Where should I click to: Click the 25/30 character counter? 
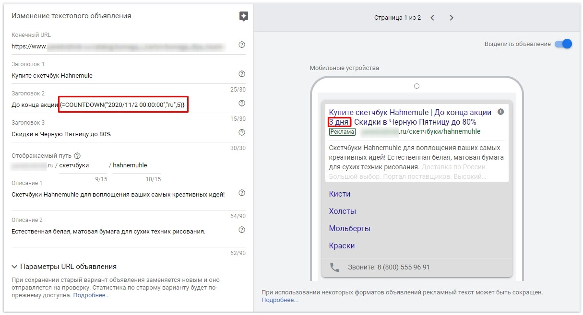[238, 90]
